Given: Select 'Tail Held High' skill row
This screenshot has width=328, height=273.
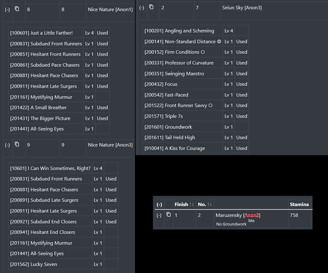Looking at the screenshot, I should point(196,138).
